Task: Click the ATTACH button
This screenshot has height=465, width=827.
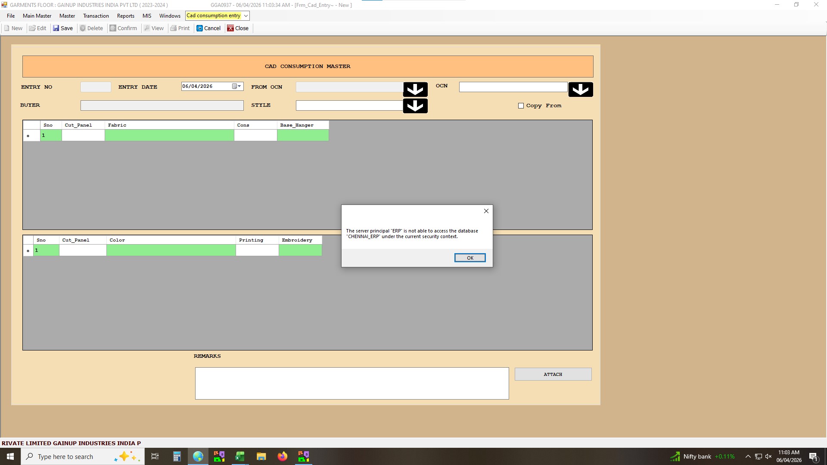Action: click(553, 375)
